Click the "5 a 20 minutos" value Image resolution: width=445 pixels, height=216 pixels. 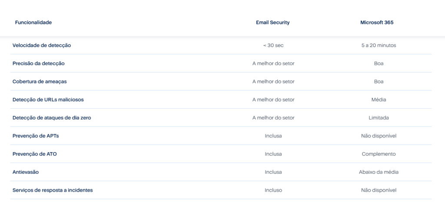tap(379, 45)
